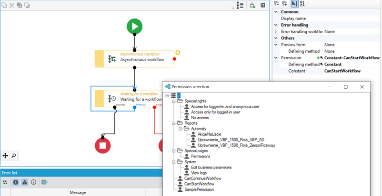Select Edit business parameters permission

211,168
